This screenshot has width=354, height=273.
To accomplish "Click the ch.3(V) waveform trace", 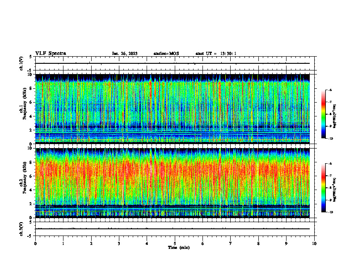I will pyautogui.click(x=173, y=229).
